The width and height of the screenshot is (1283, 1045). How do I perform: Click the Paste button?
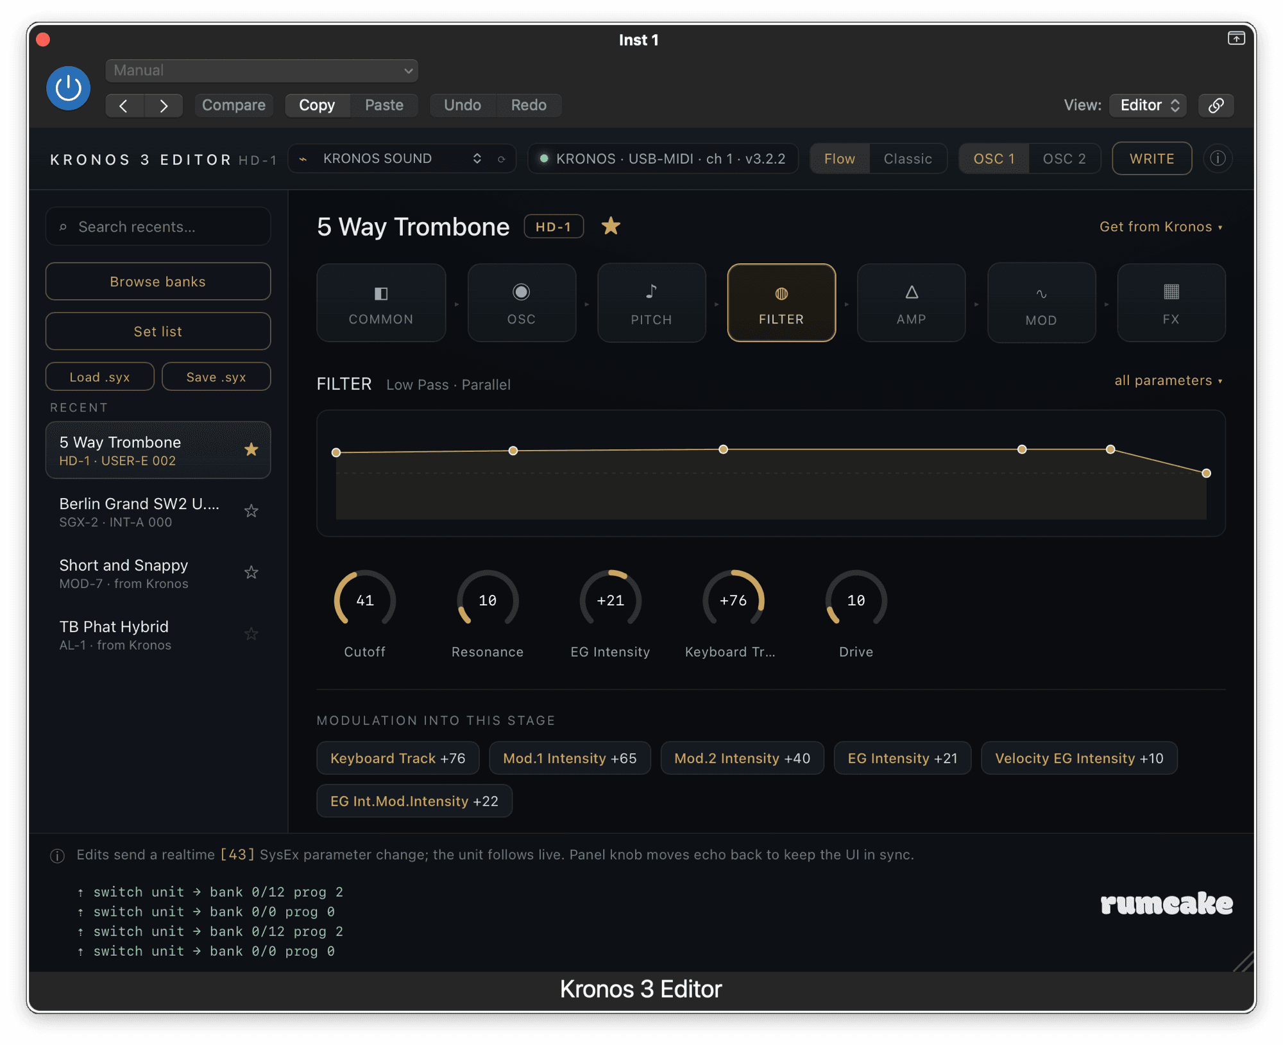(384, 105)
